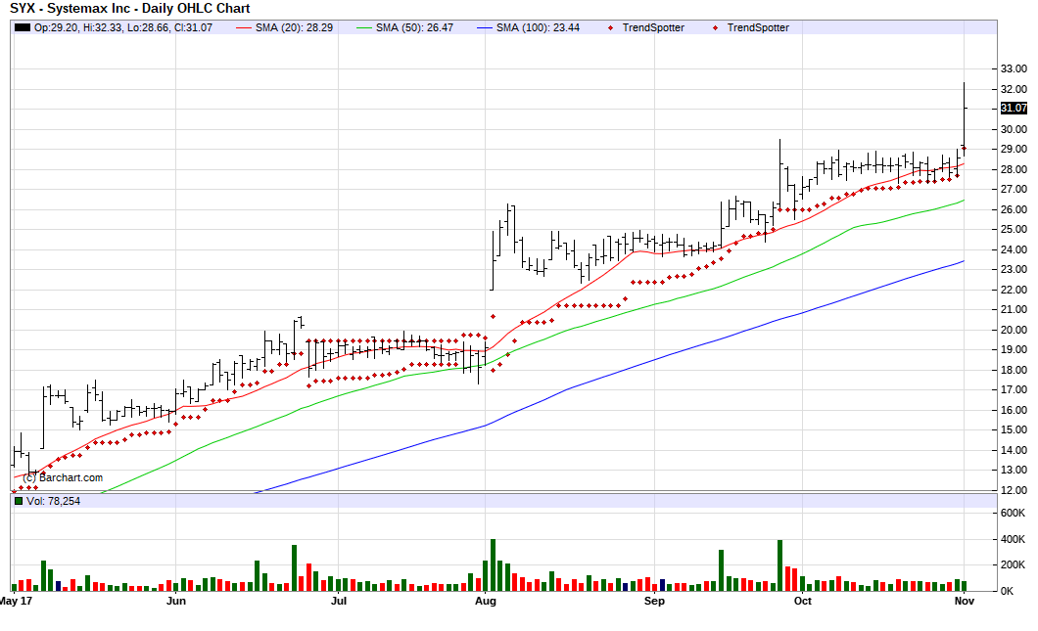Viewport: 1038px width, 631px height.
Task: Click the Oct date axis label
Action: click(802, 602)
